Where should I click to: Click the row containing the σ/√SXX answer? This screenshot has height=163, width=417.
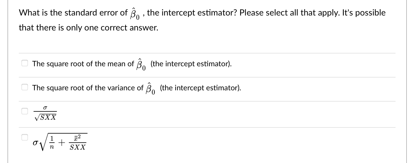click(x=188, y=112)
